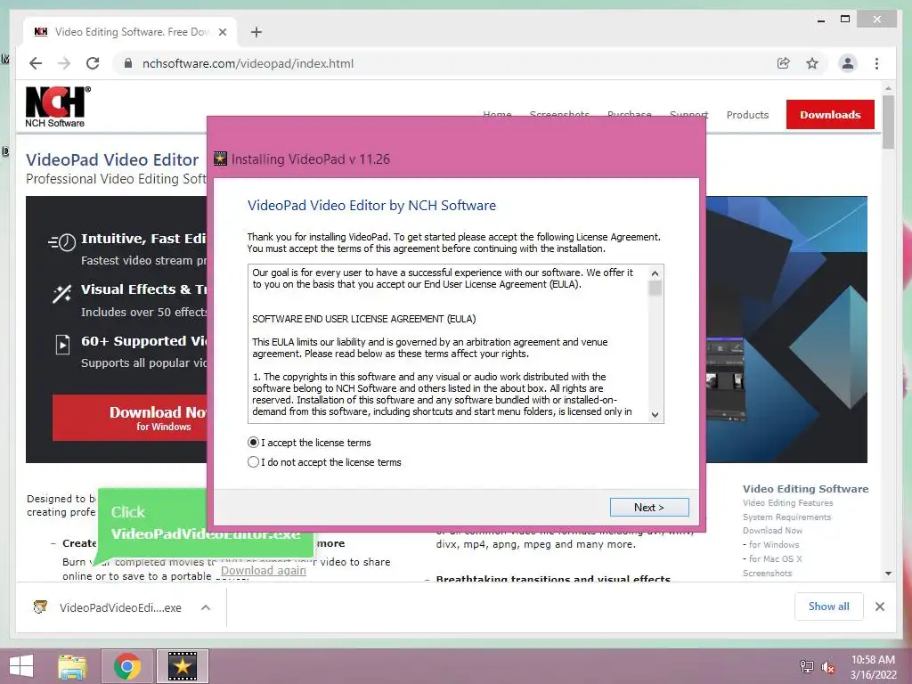Image resolution: width=912 pixels, height=684 pixels.
Task: Open the red Downloads page button
Action: [830, 115]
